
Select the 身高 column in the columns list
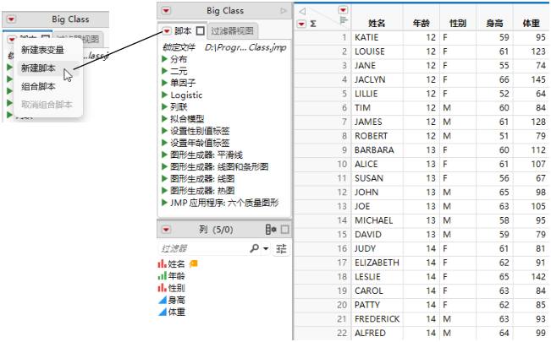pyautogui.click(x=176, y=300)
